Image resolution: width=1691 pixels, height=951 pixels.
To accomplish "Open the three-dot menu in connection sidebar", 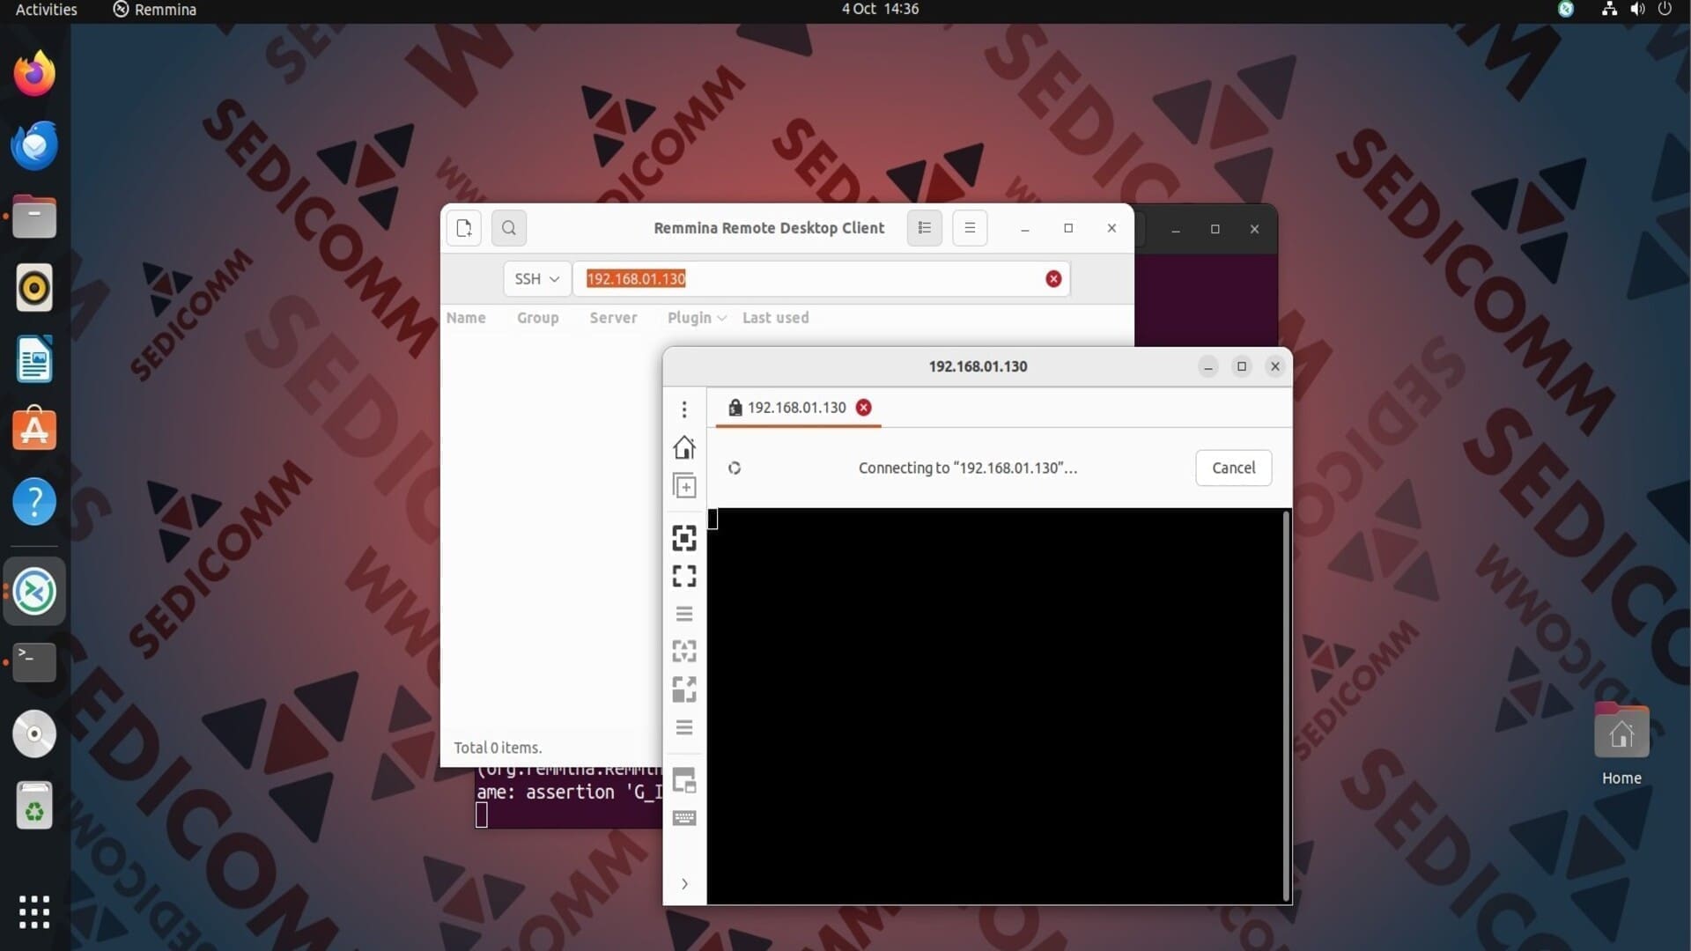I will tap(684, 409).
